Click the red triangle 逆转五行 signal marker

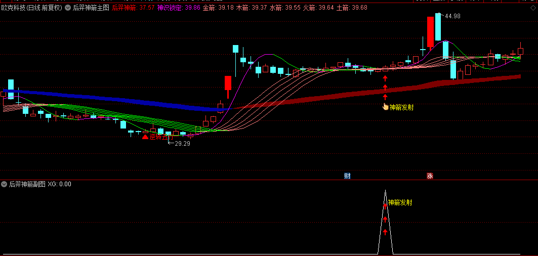pyautogui.click(x=145, y=137)
